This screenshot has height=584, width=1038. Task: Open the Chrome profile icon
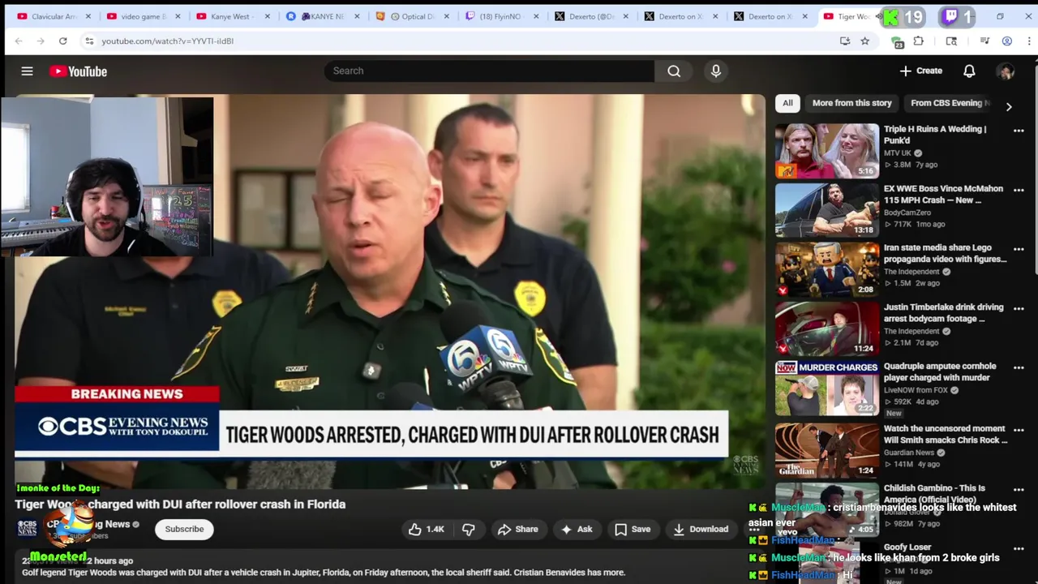1007,41
